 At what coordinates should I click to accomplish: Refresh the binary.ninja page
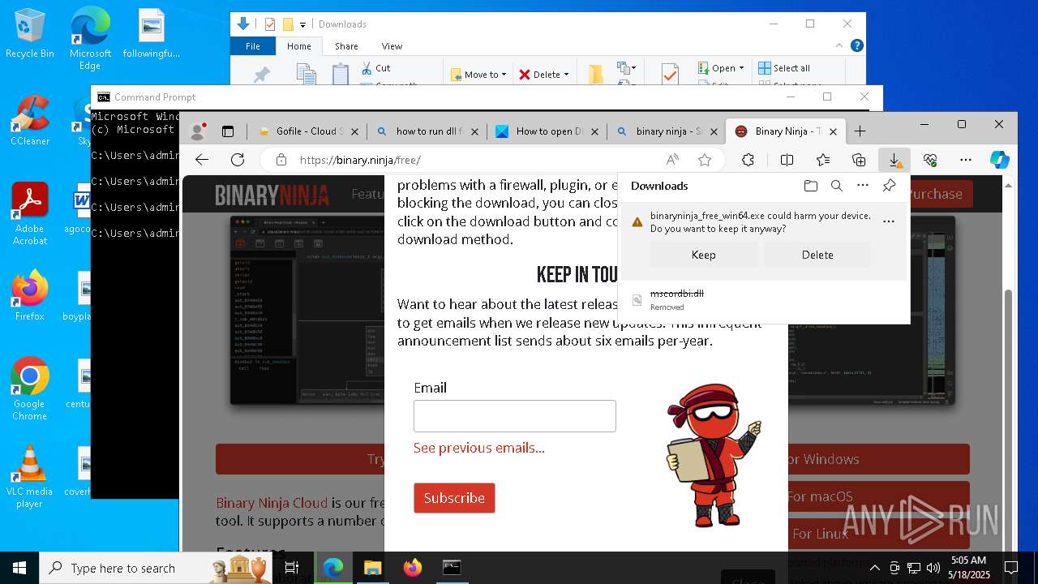(238, 160)
